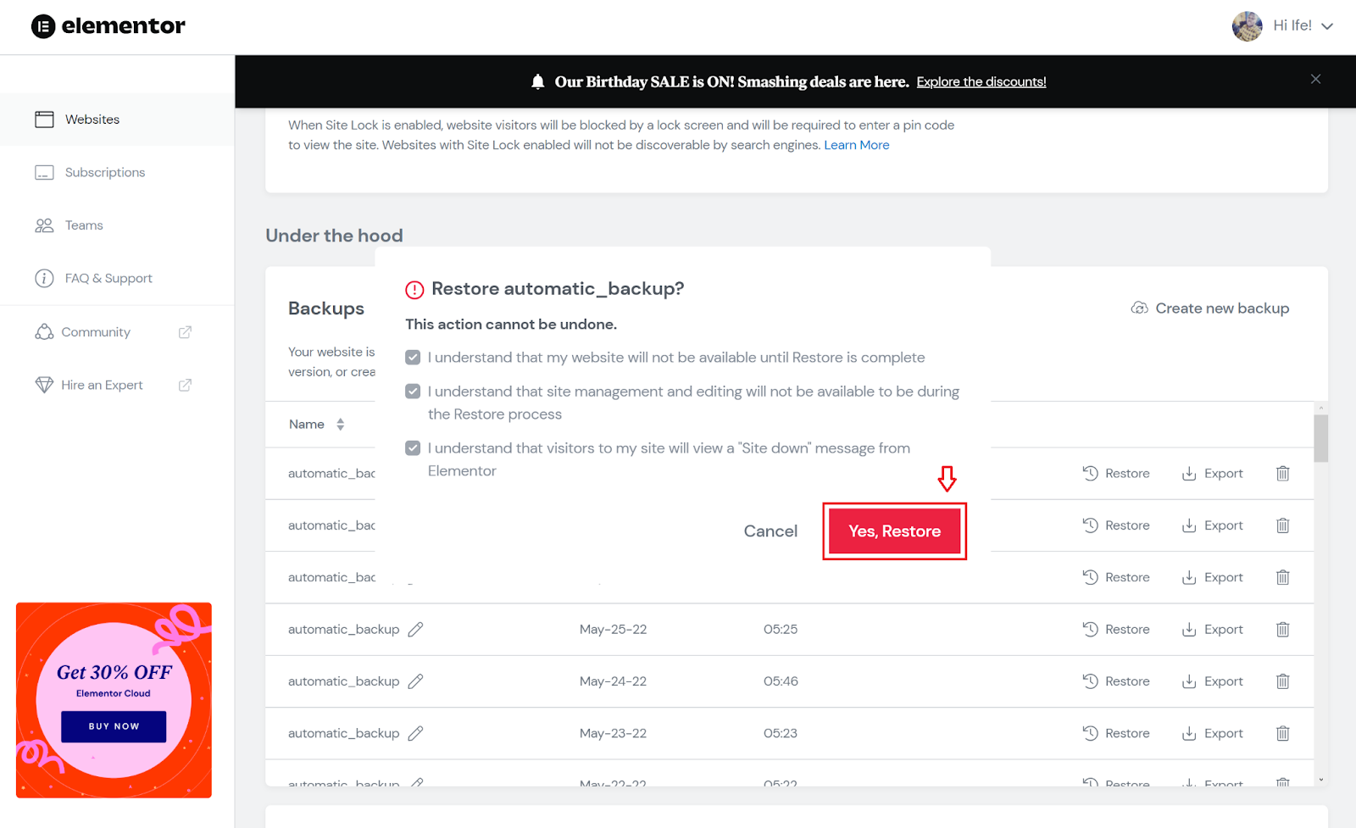The height and width of the screenshot is (828, 1356).
Task: Click the cloud icon beside Create new backup
Action: 1139,308
